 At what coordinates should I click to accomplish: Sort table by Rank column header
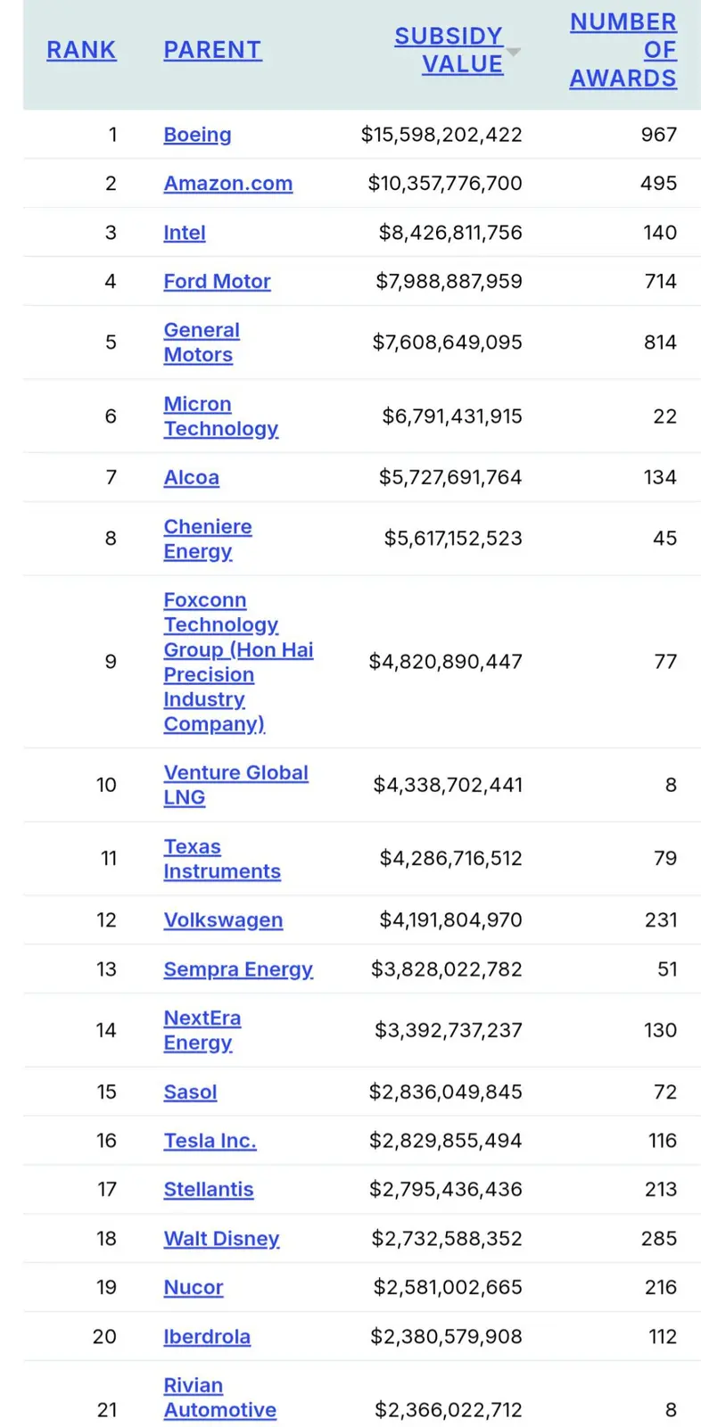81,50
